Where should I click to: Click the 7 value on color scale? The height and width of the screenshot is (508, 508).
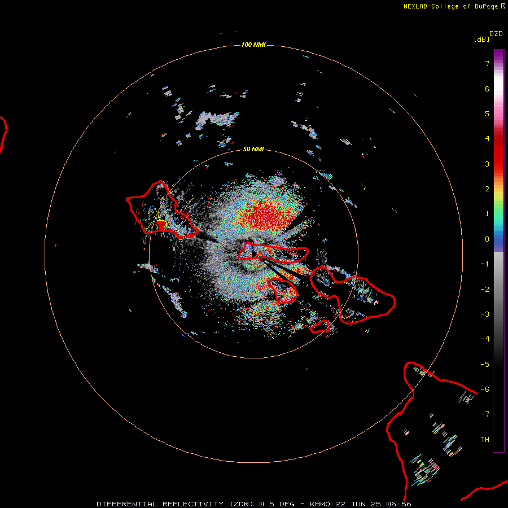pyautogui.click(x=487, y=63)
